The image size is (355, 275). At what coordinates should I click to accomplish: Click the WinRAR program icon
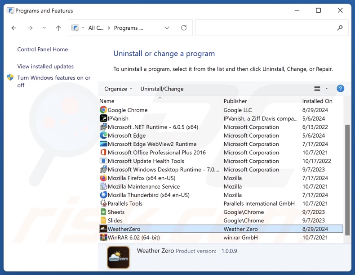click(x=103, y=237)
